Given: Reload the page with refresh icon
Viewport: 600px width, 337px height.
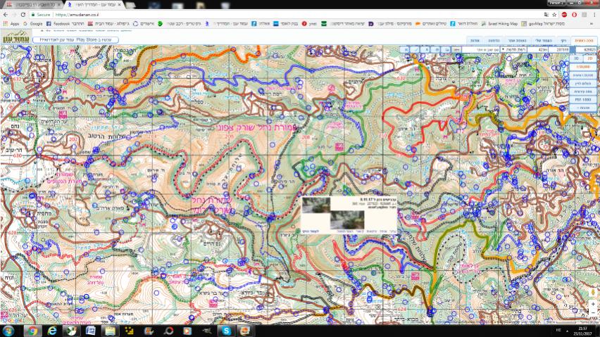Looking at the screenshot, I should [x=23, y=14].
